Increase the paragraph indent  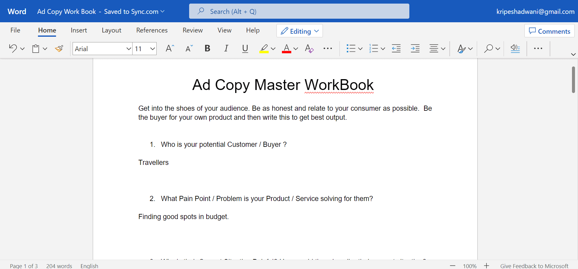[415, 48]
